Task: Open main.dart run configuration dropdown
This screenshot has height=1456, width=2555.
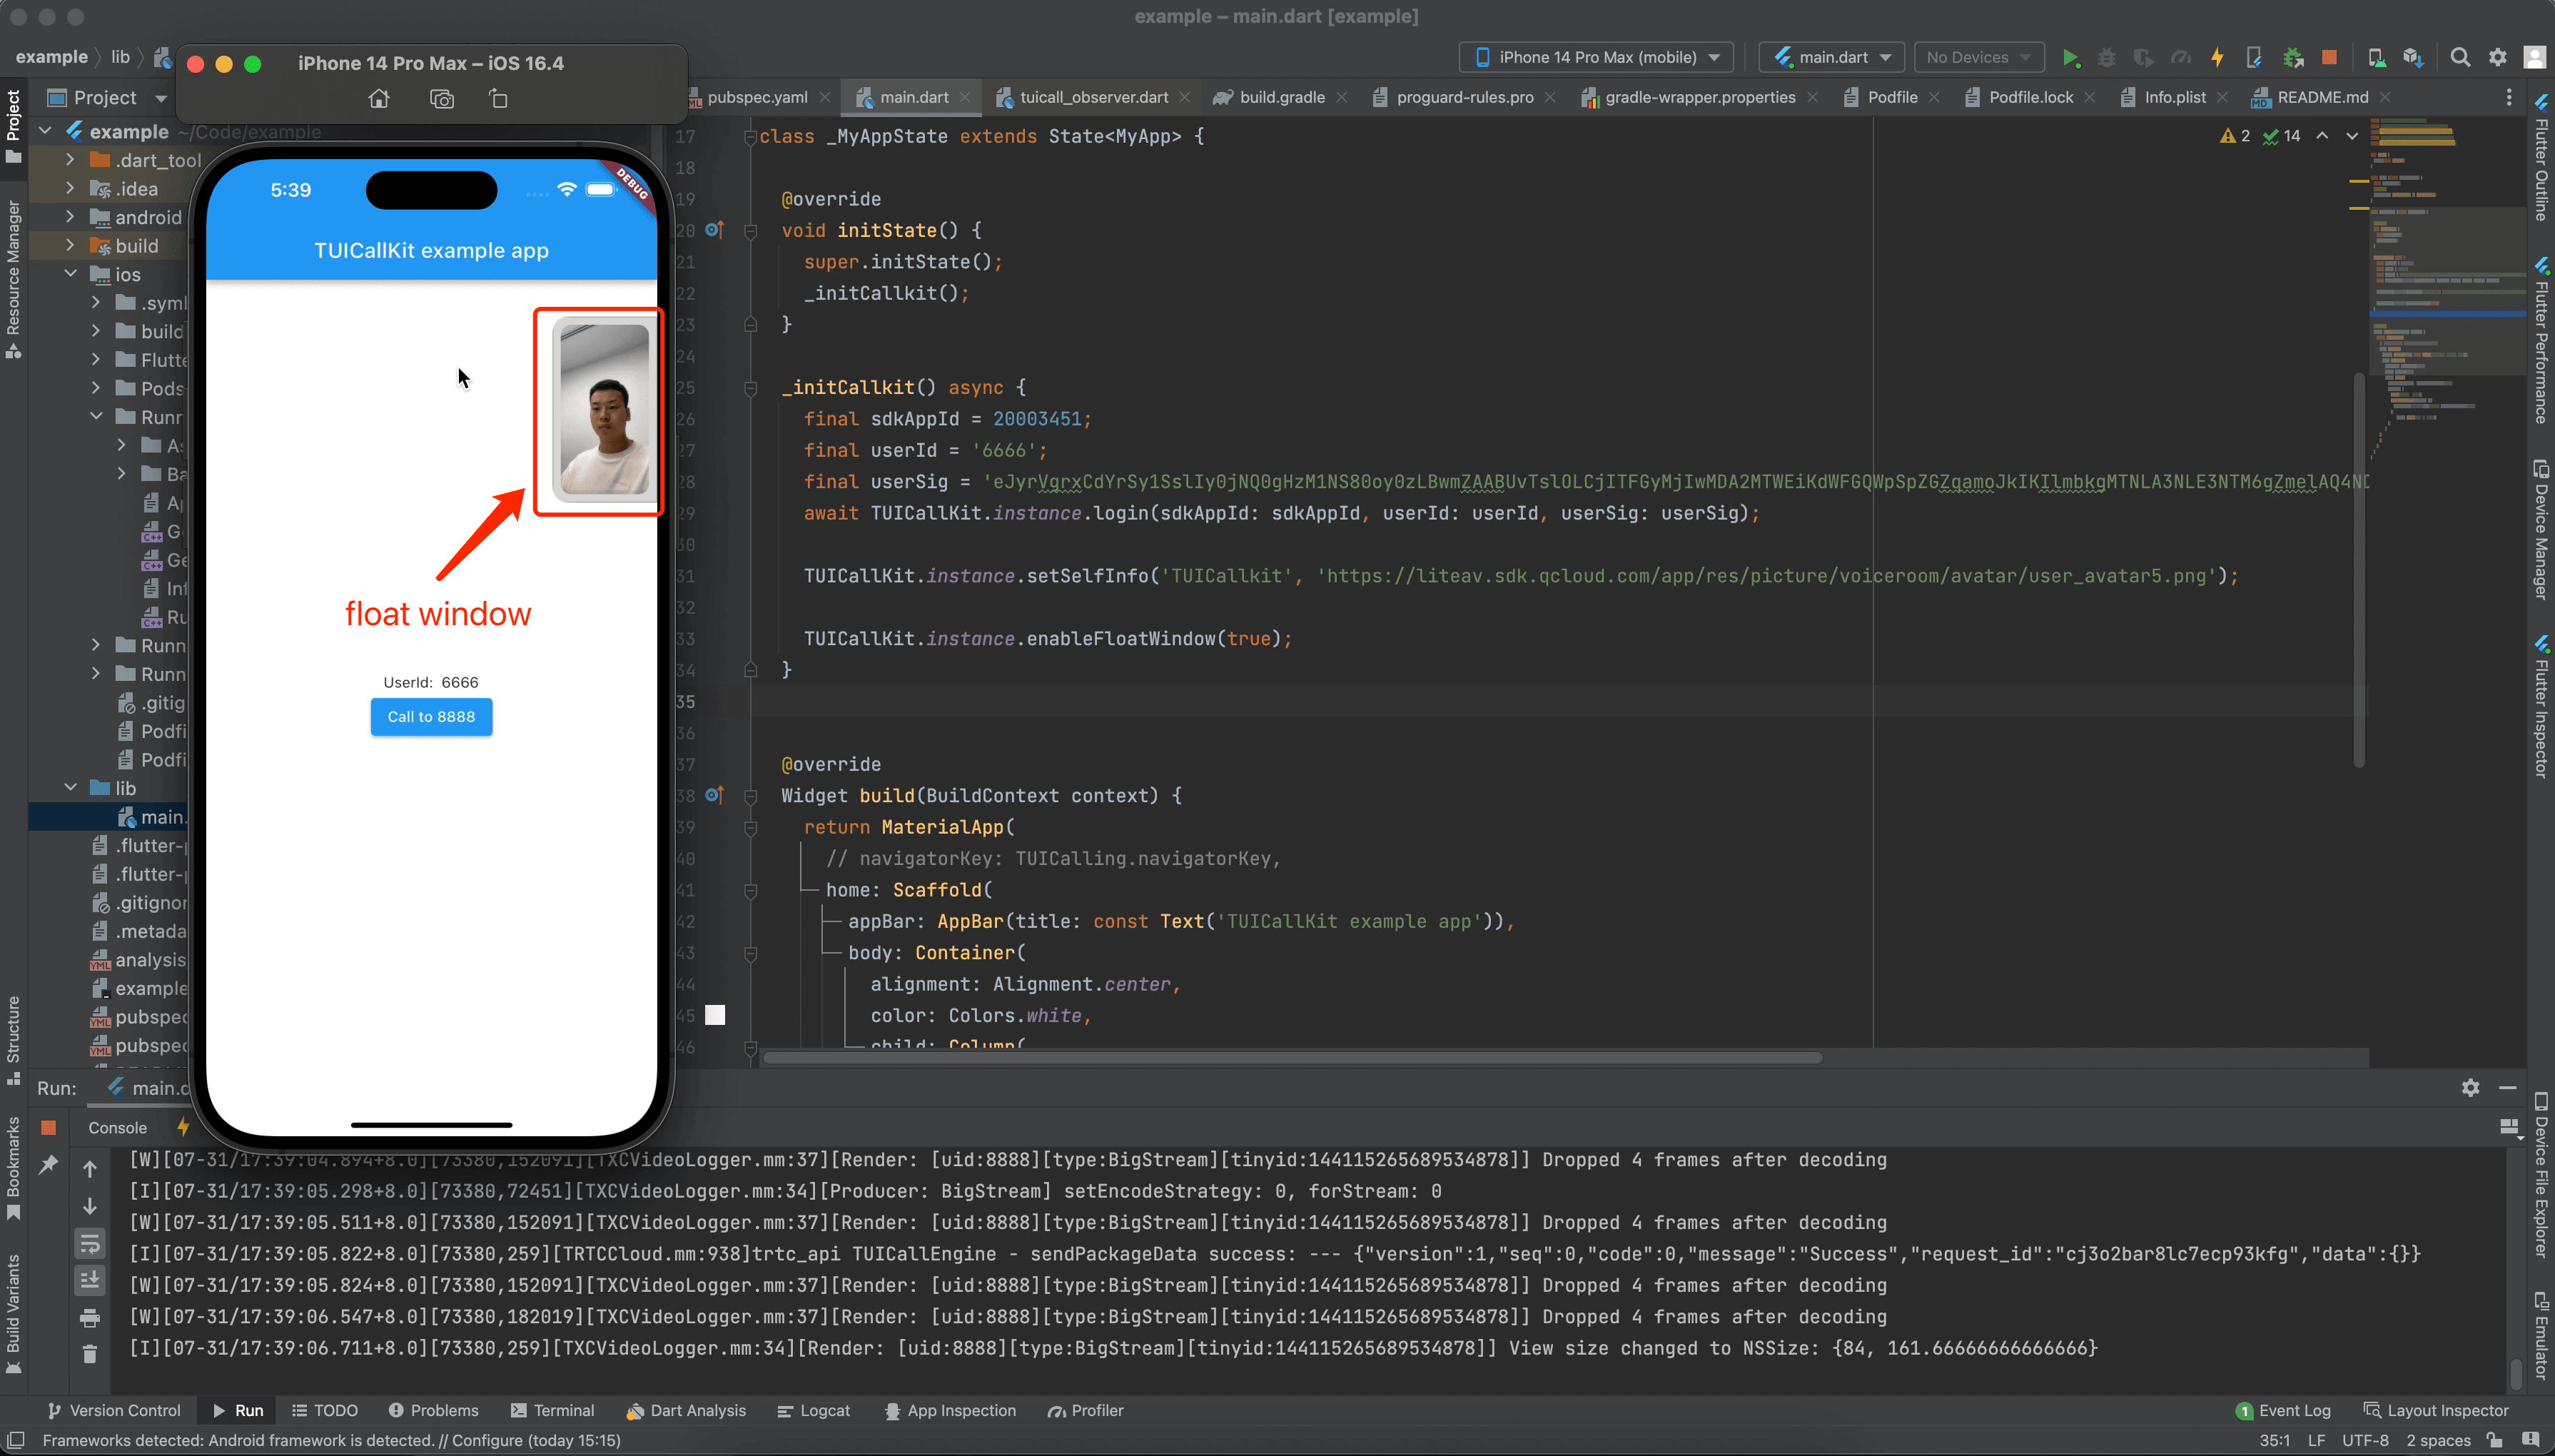Action: [x=1831, y=58]
